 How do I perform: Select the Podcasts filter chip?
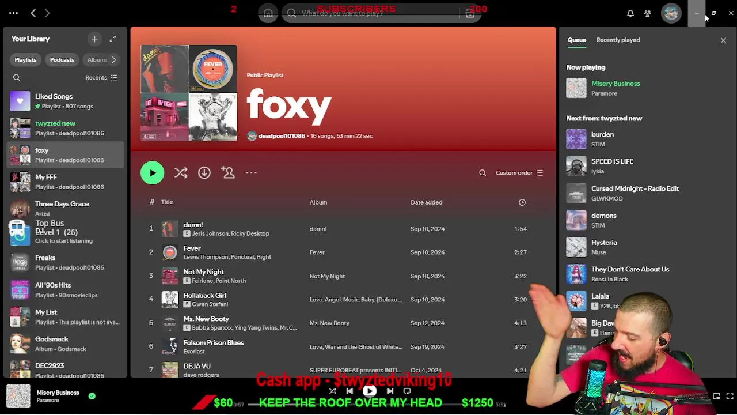tap(62, 60)
